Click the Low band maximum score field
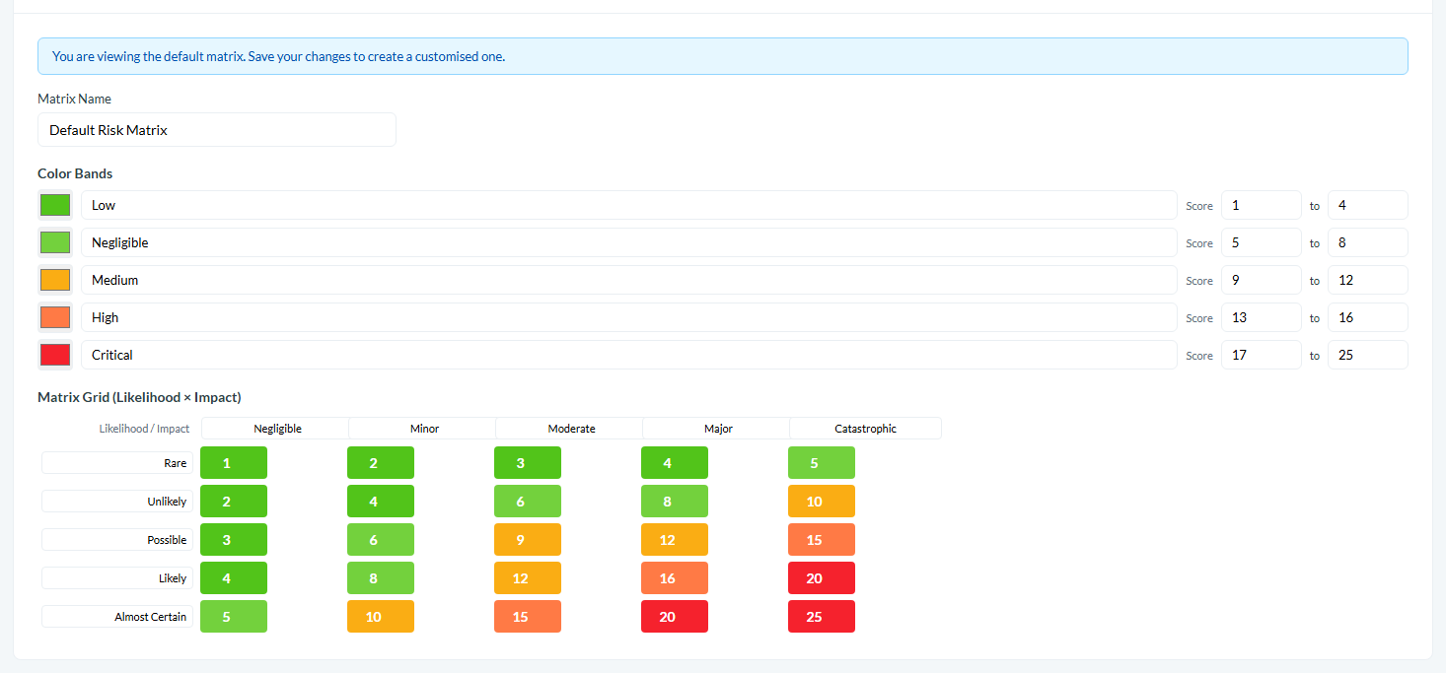Screen dimensions: 1446x673 point(1368,205)
